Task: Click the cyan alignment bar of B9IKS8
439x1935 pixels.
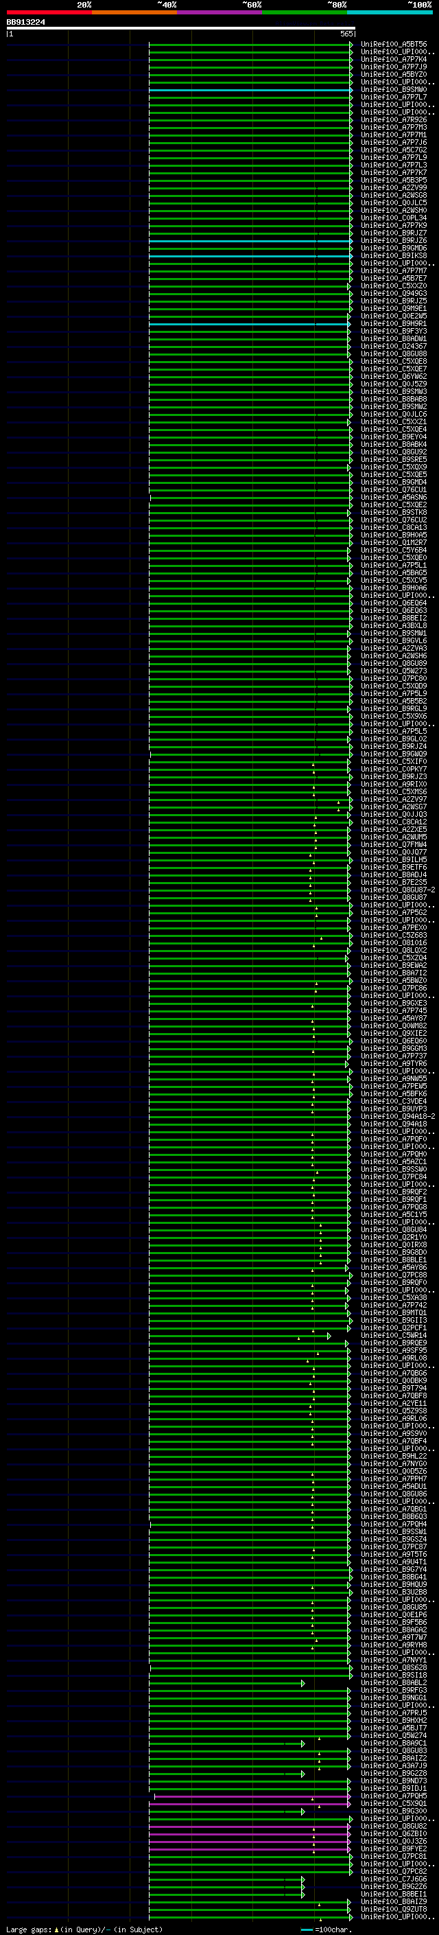Action: [250, 256]
